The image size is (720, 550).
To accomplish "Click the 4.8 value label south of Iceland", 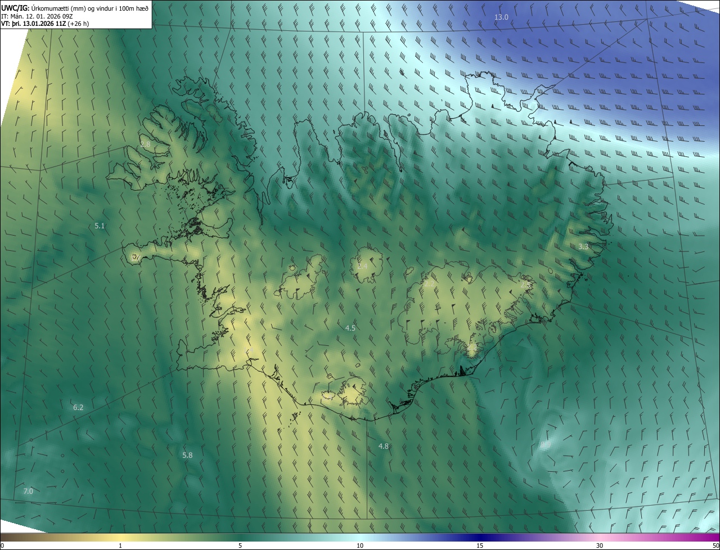I will point(383,446).
